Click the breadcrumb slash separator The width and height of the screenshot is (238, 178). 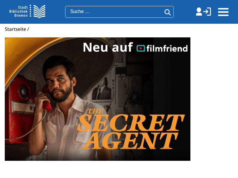pyautogui.click(x=28, y=29)
